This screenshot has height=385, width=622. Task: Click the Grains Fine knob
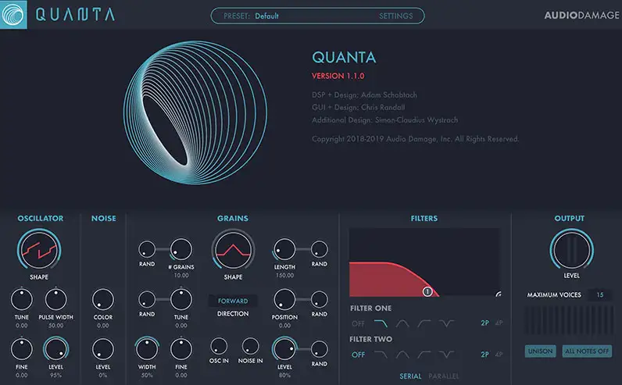[181, 349]
